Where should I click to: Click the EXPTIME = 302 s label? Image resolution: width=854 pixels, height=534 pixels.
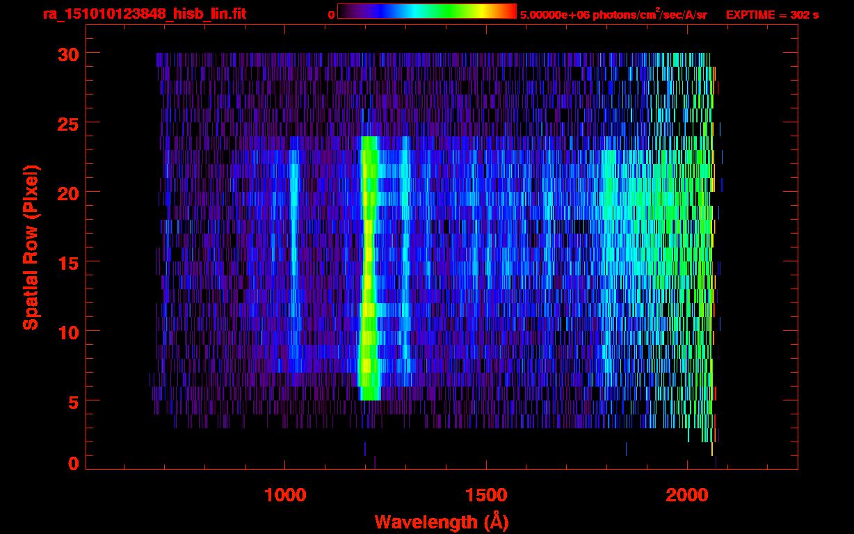(x=771, y=15)
